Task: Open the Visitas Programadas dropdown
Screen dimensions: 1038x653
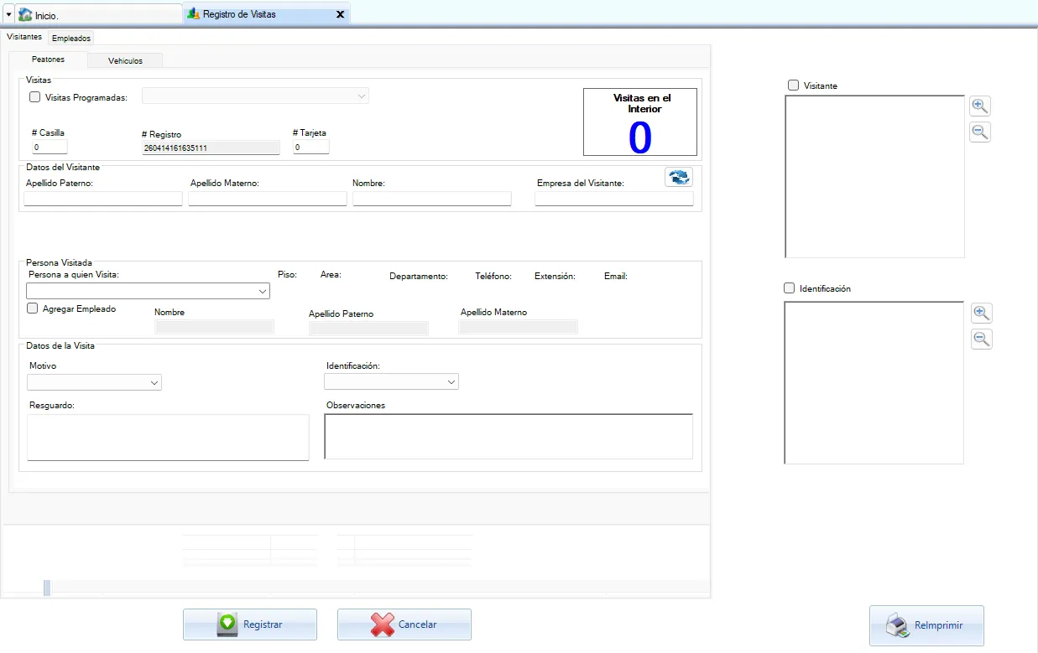Action: 255,96
